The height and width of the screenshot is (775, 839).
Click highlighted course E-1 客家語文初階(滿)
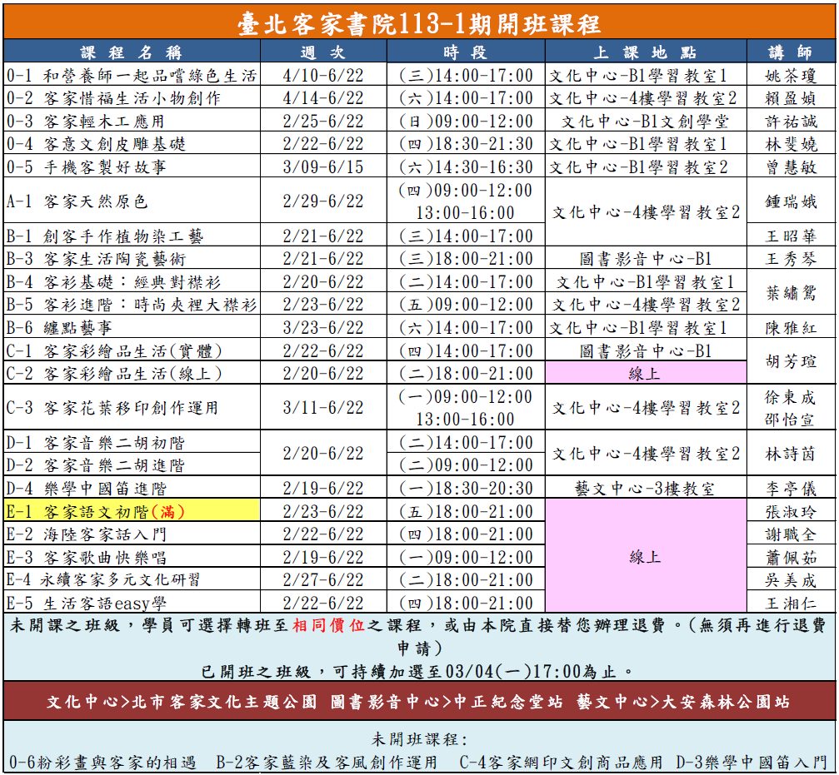click(132, 511)
